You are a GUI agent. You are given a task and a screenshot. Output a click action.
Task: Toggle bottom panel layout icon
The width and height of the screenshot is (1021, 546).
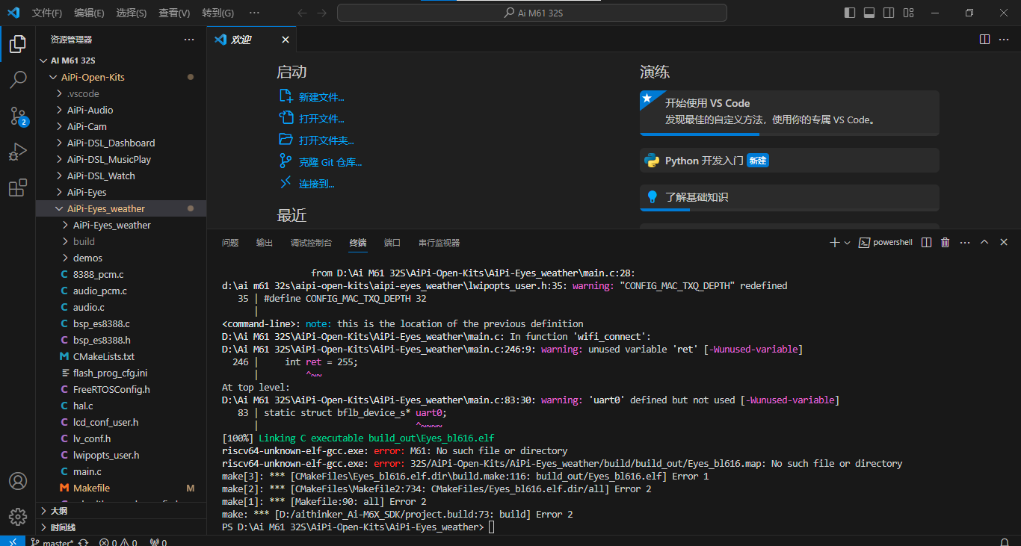[869, 13]
